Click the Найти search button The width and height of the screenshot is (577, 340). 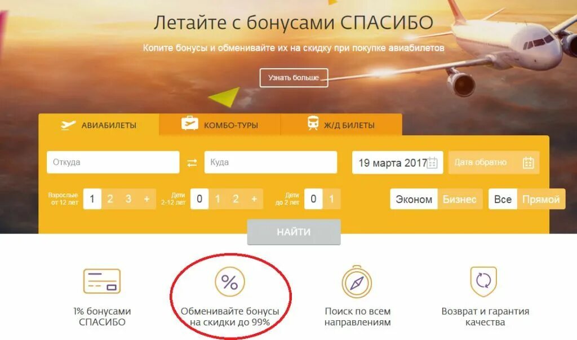coord(294,232)
